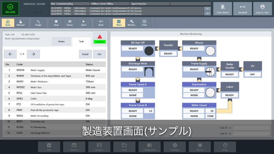Open the List button
The height and width of the screenshot is (154, 274).
tap(99, 54)
